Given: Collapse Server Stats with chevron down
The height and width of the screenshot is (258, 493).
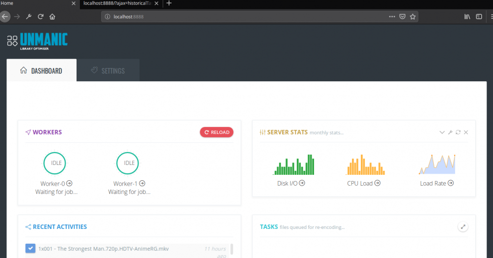Looking at the screenshot, I should tap(442, 132).
